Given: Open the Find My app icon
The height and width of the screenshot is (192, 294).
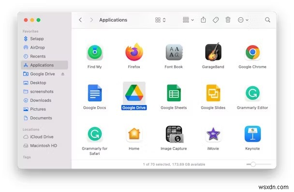Looking at the screenshot, I should [95, 53].
